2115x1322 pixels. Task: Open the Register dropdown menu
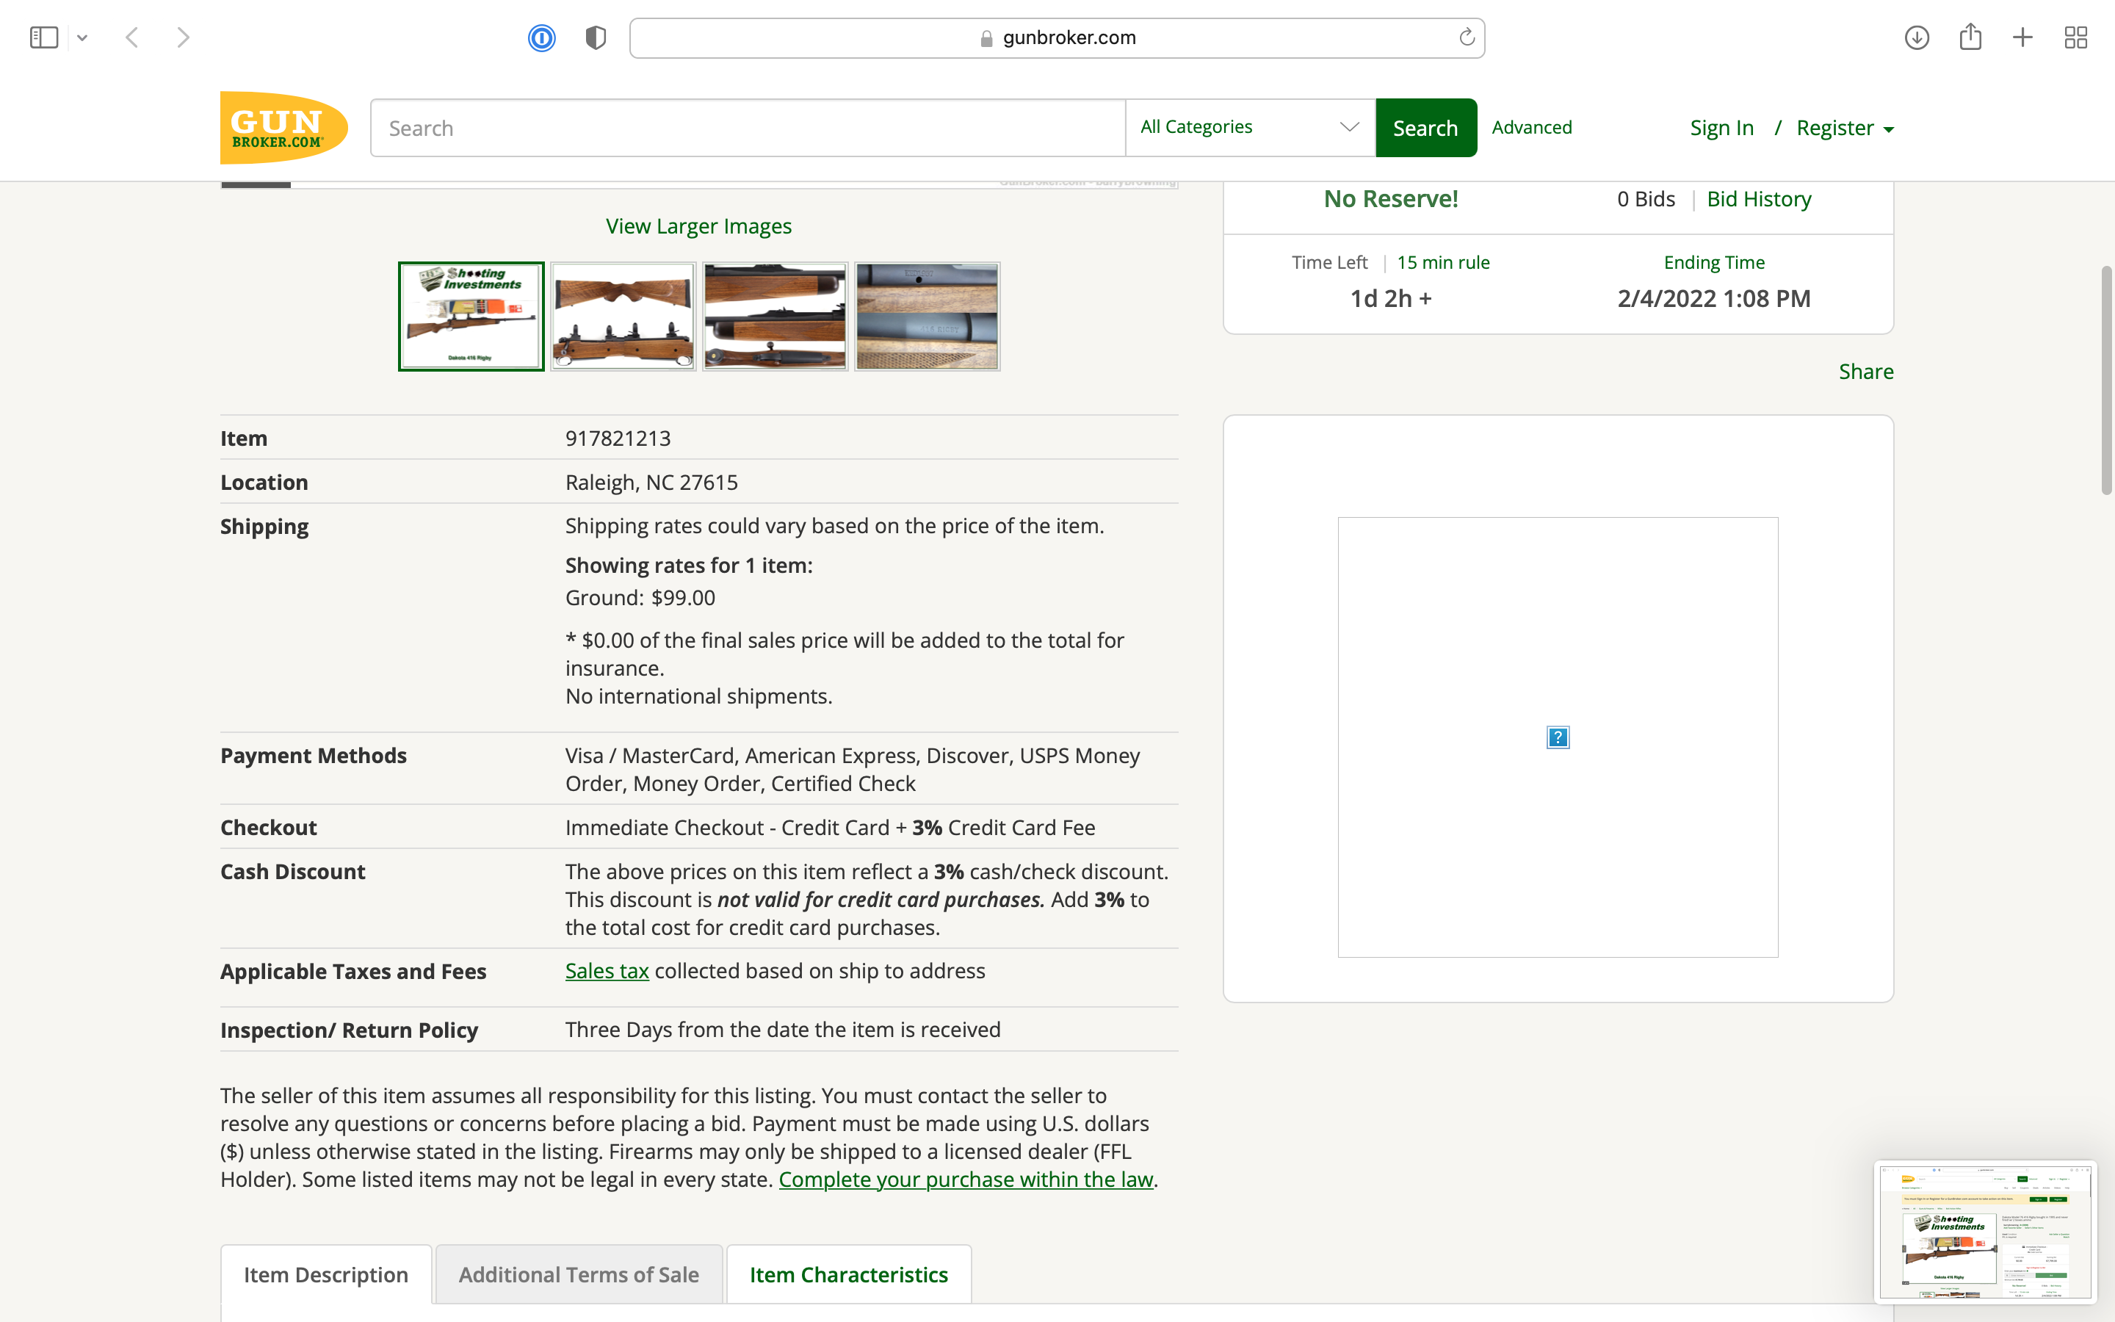click(x=1845, y=129)
